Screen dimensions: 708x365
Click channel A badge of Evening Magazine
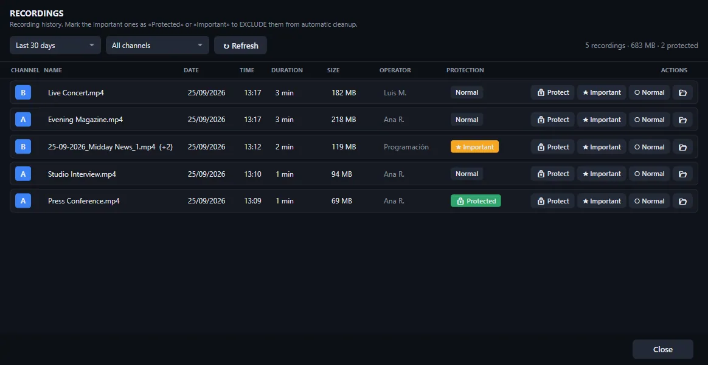point(23,120)
